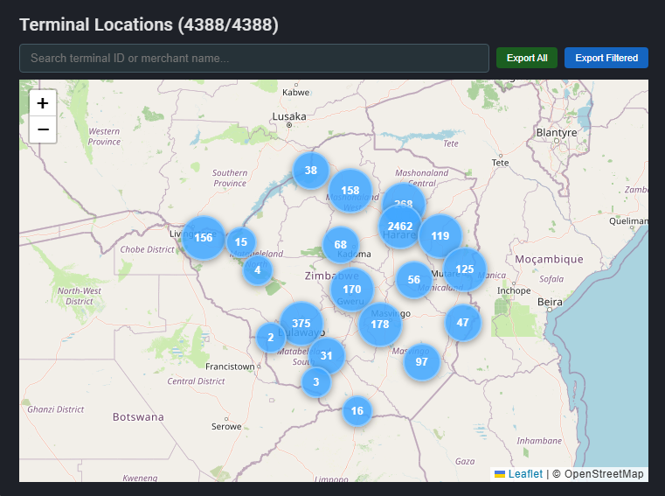The height and width of the screenshot is (496, 665).
Task: Click the Export Filtered button
Action: coord(606,58)
